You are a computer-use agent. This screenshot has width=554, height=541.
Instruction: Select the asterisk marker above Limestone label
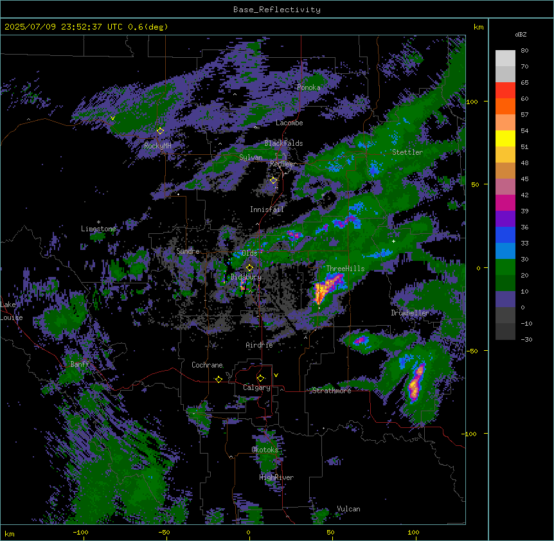coord(98,222)
